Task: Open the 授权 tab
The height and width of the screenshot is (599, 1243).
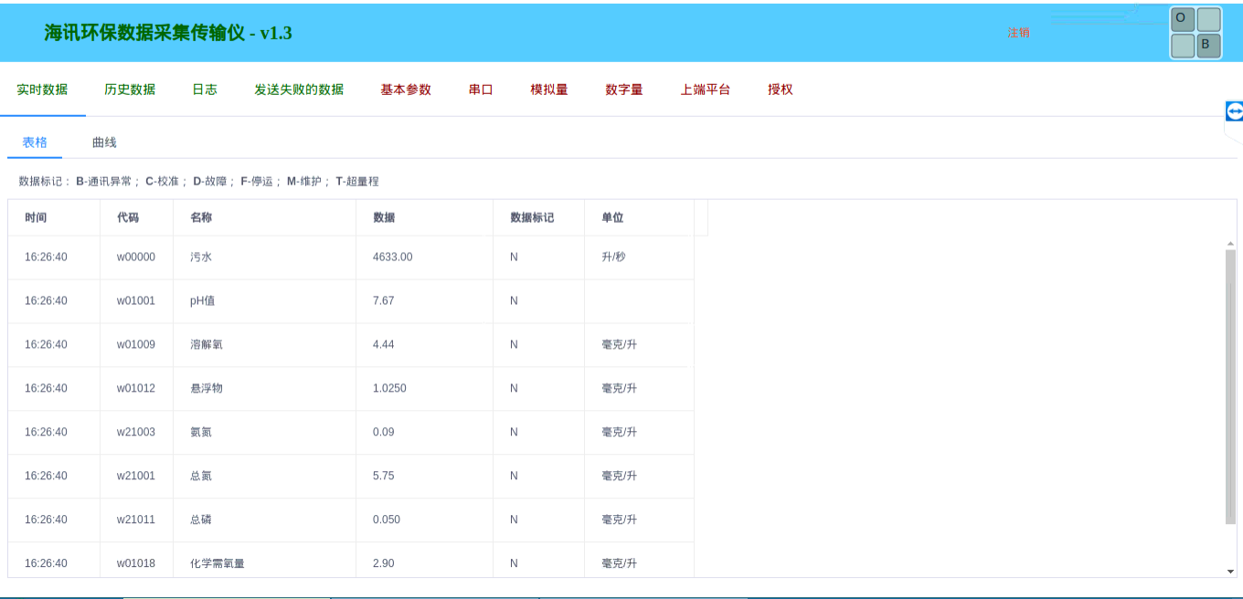Action: (x=781, y=89)
